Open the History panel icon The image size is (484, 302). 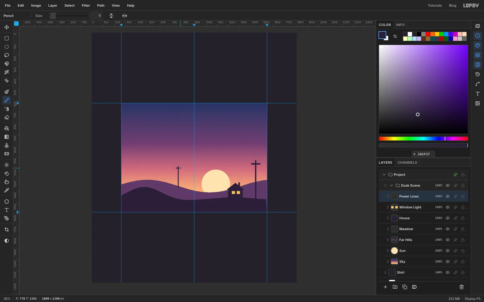(478, 74)
